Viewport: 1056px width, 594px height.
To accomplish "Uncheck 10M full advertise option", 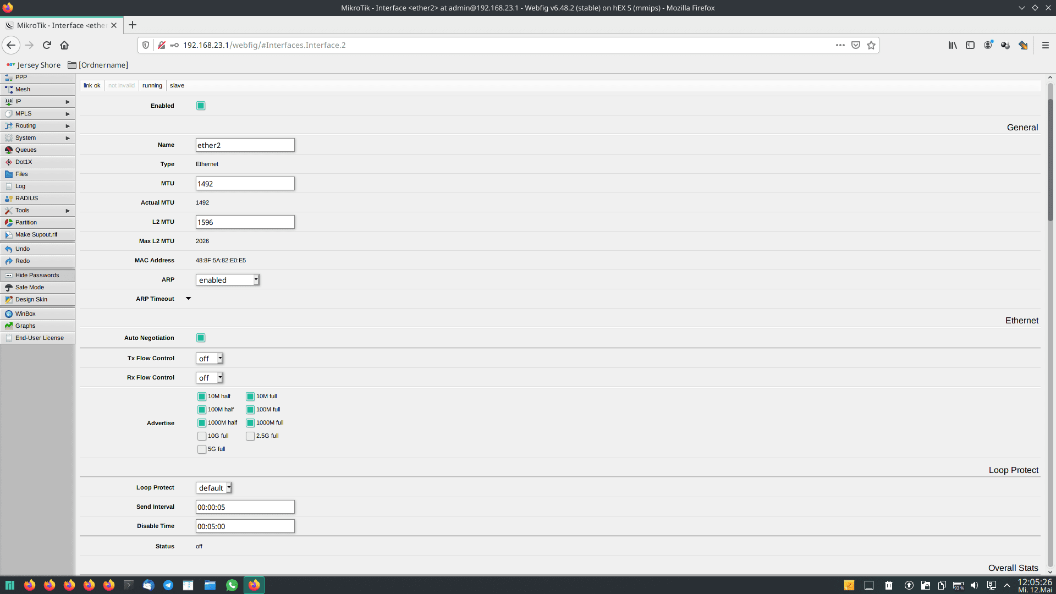I will click(250, 397).
